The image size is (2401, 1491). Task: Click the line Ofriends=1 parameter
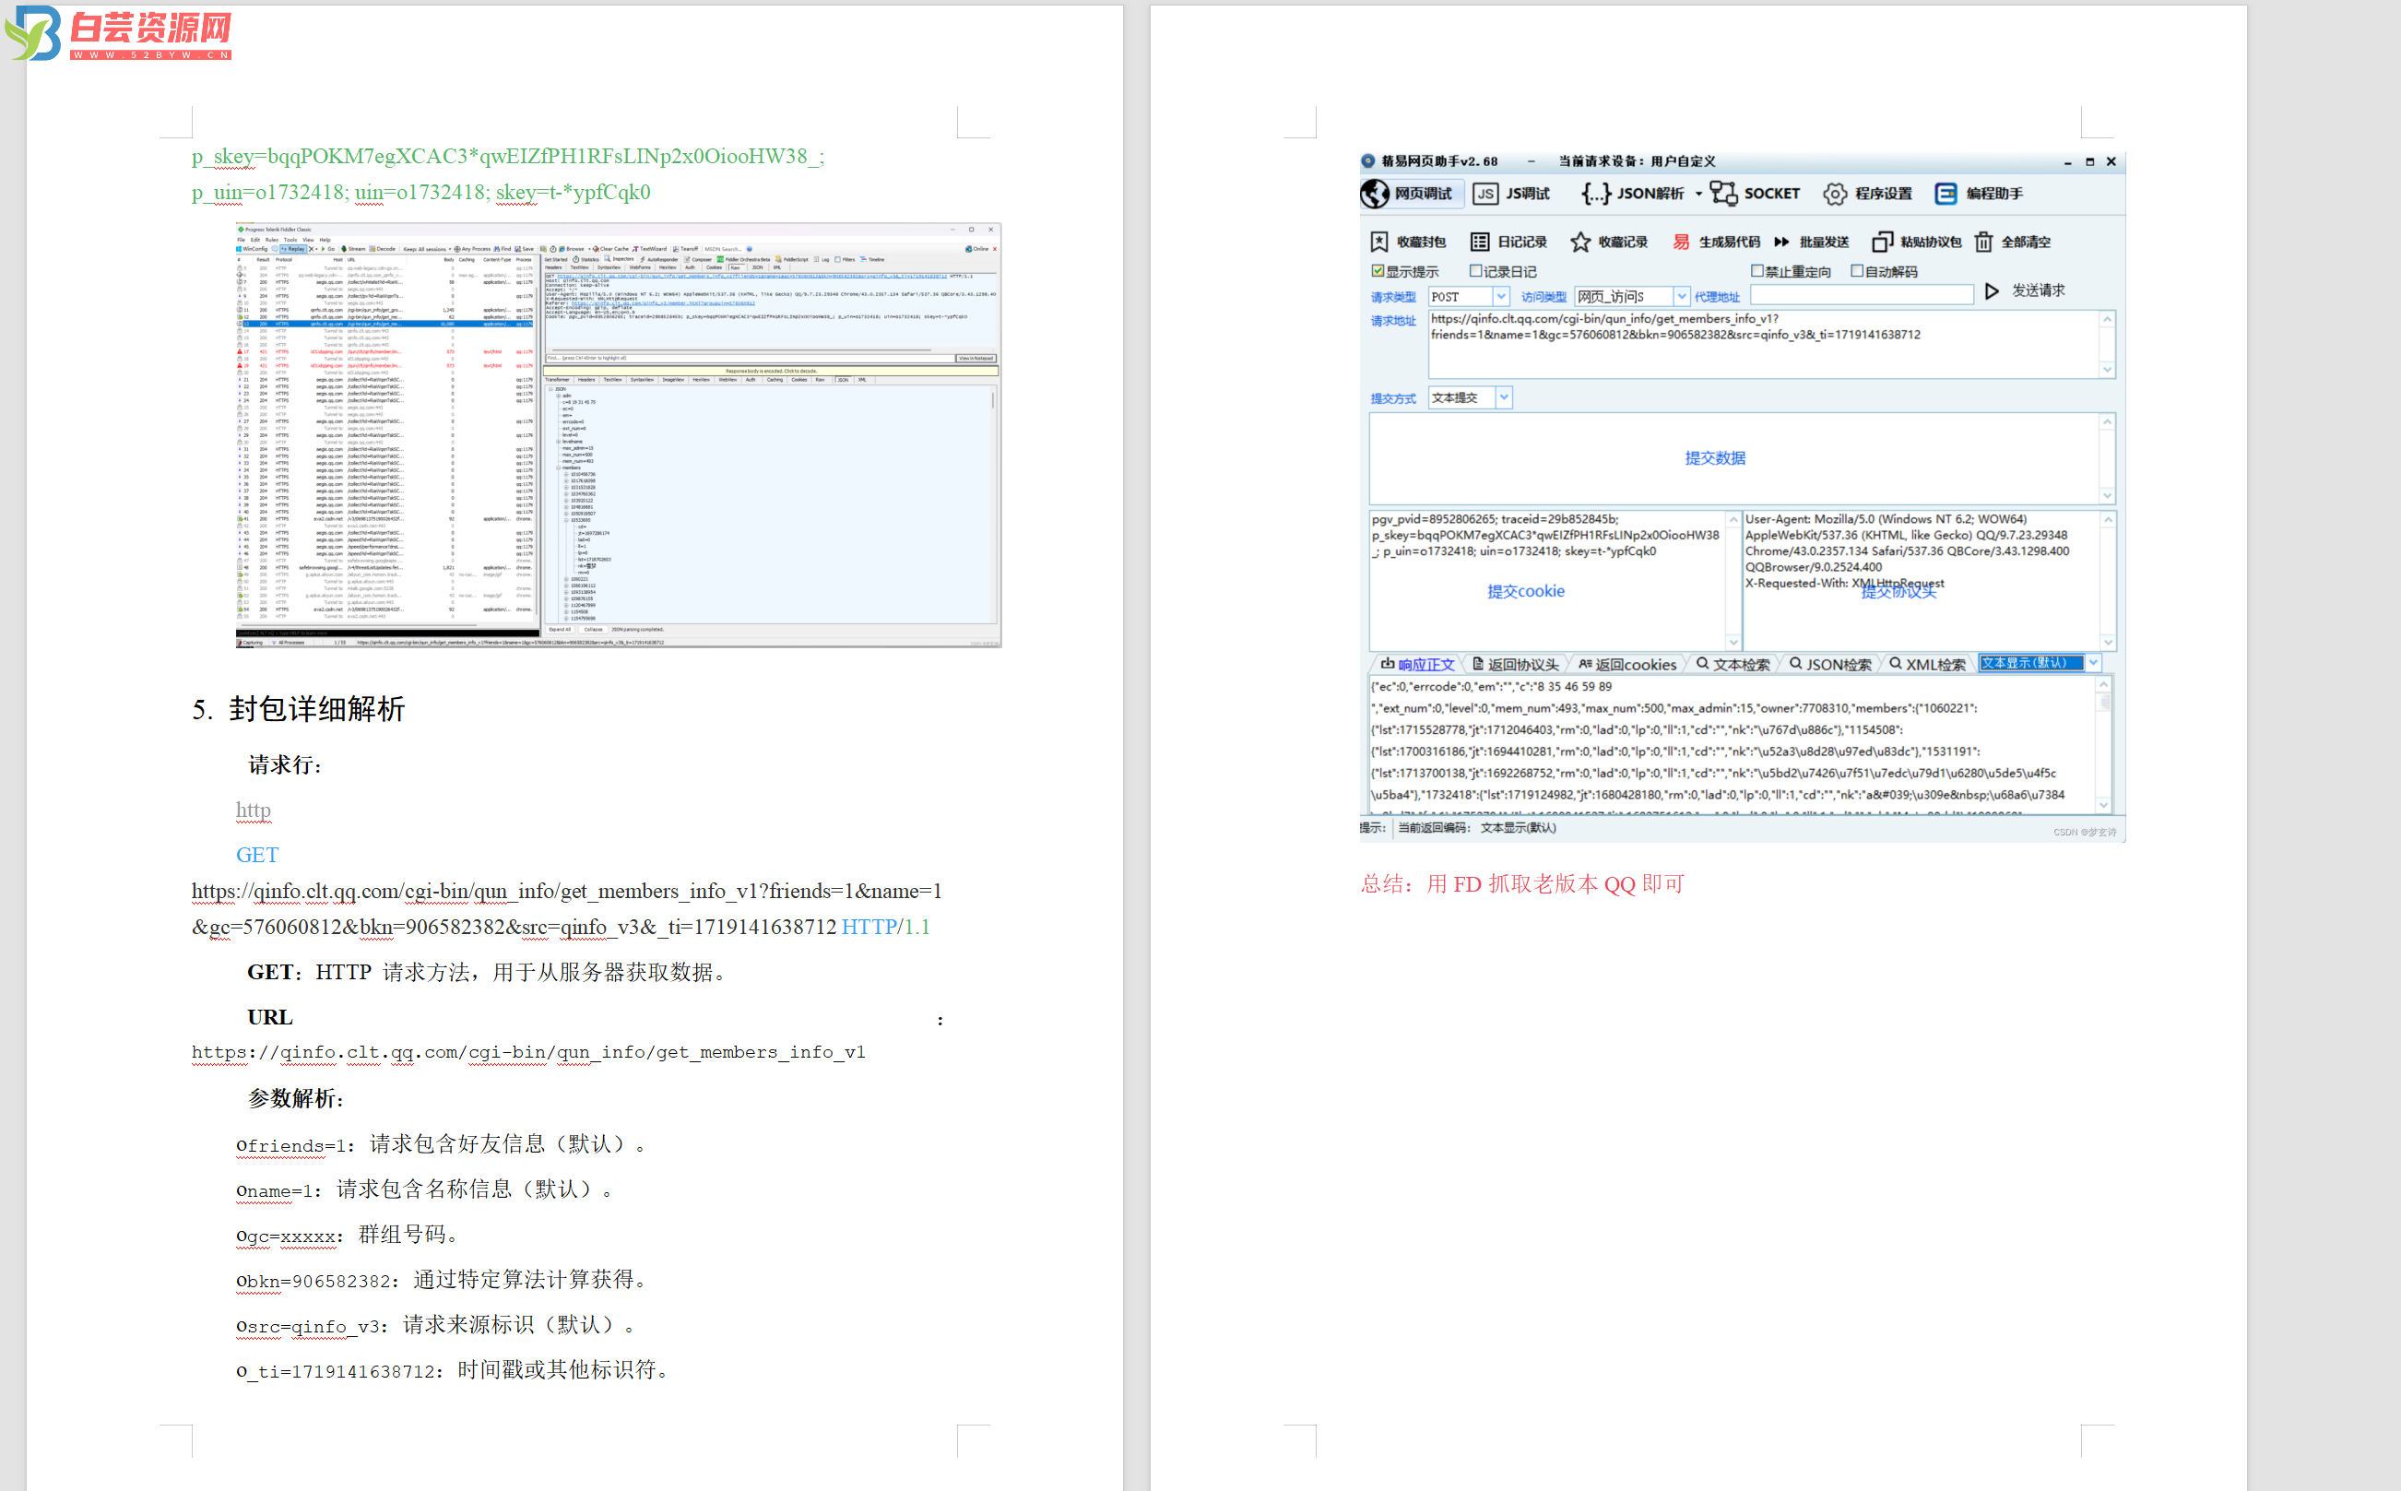(x=441, y=1144)
